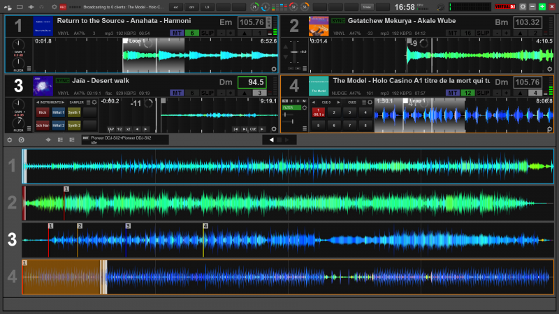This screenshot has height=314, width=559.
Task: Go to next cue page on deck 4
Action: pyautogui.click(x=338, y=103)
